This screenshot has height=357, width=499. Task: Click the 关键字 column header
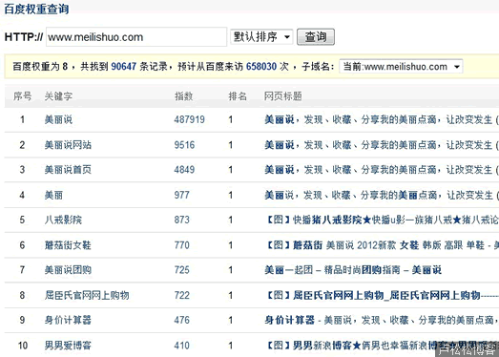[x=58, y=96]
